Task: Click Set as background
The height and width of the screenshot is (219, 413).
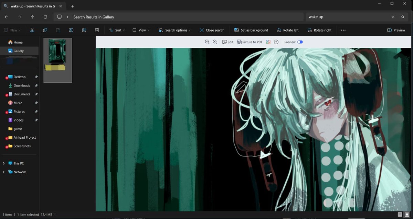Action: (251, 30)
